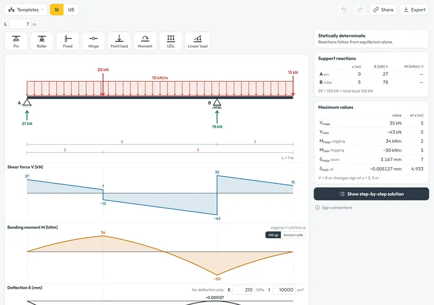Image resolution: width=434 pixels, height=305 pixels.
Task: Add a UDL distributed load
Action: coord(171,41)
